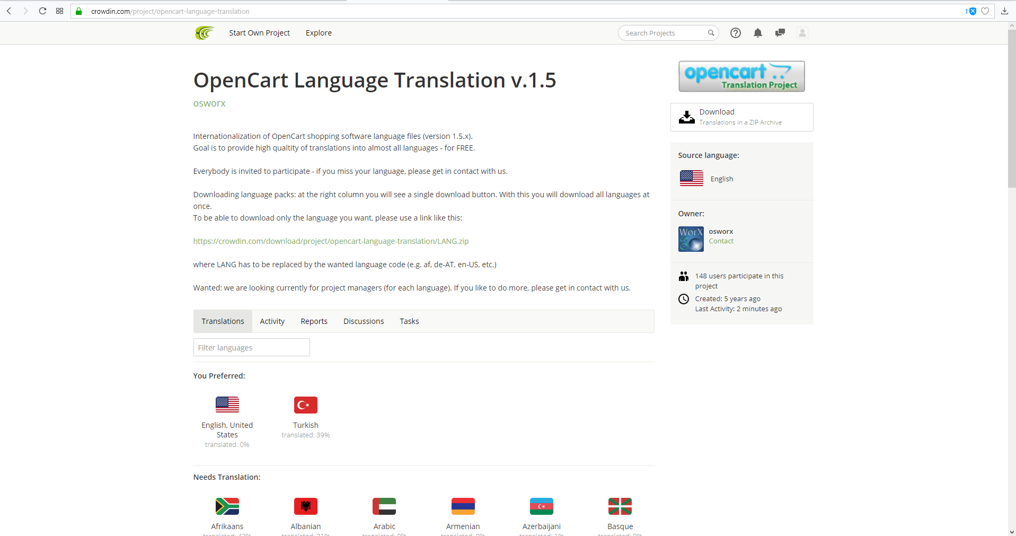
Task: Switch to the Discussions tab
Action: pos(364,321)
